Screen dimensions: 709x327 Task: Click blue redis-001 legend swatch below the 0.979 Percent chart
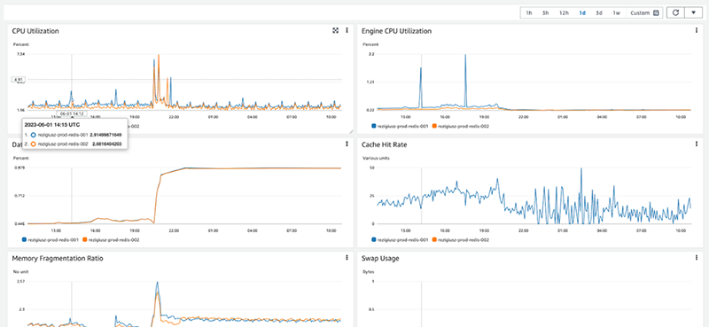pyautogui.click(x=24, y=239)
